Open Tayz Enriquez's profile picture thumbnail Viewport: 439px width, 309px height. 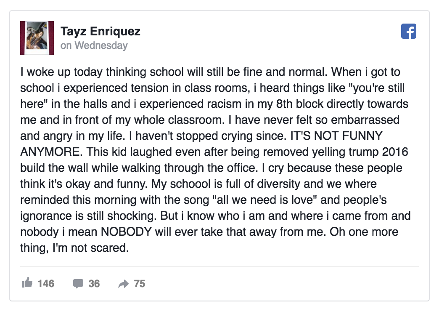point(37,38)
